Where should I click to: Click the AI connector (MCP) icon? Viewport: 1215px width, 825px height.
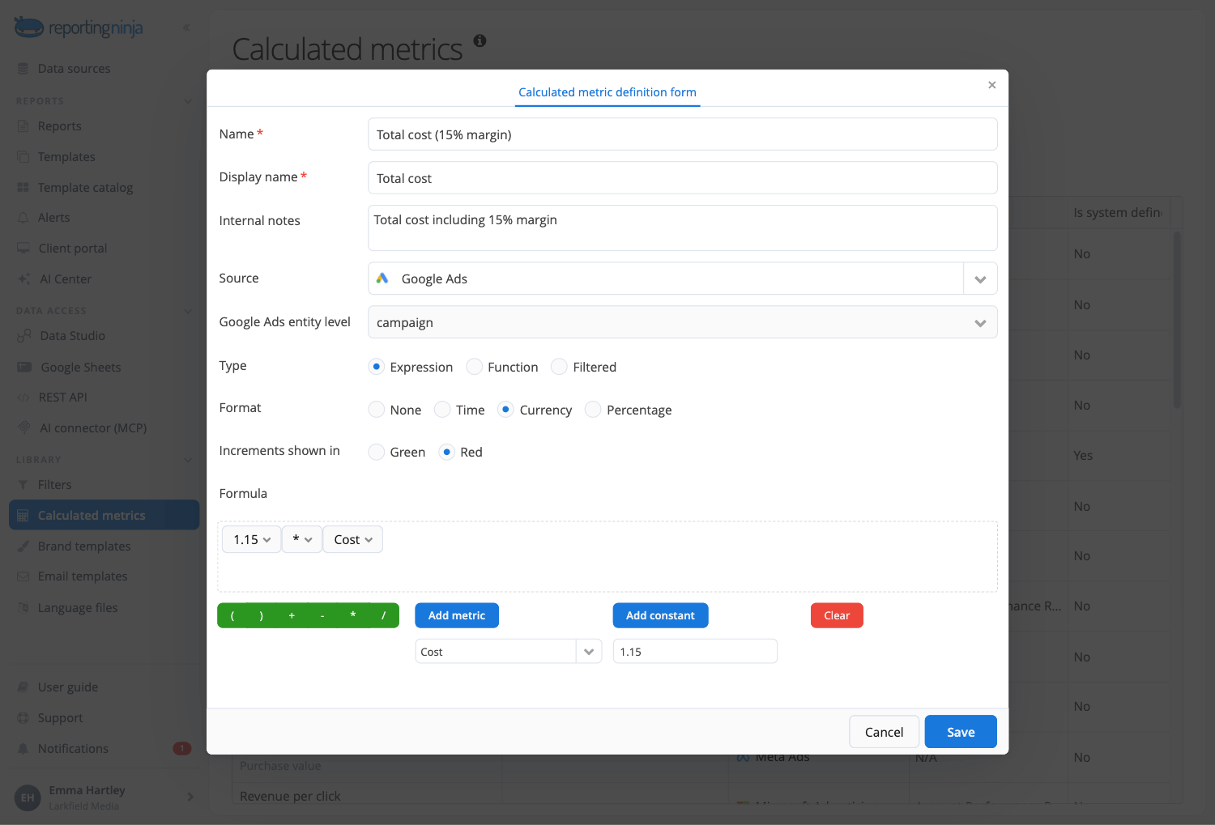(x=24, y=427)
